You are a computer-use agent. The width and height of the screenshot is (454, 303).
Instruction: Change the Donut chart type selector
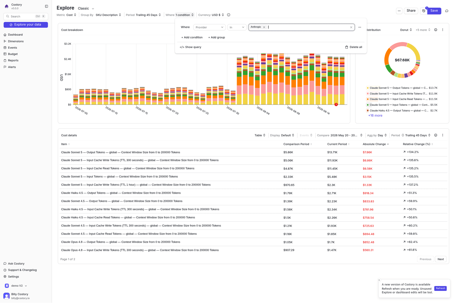(406, 30)
